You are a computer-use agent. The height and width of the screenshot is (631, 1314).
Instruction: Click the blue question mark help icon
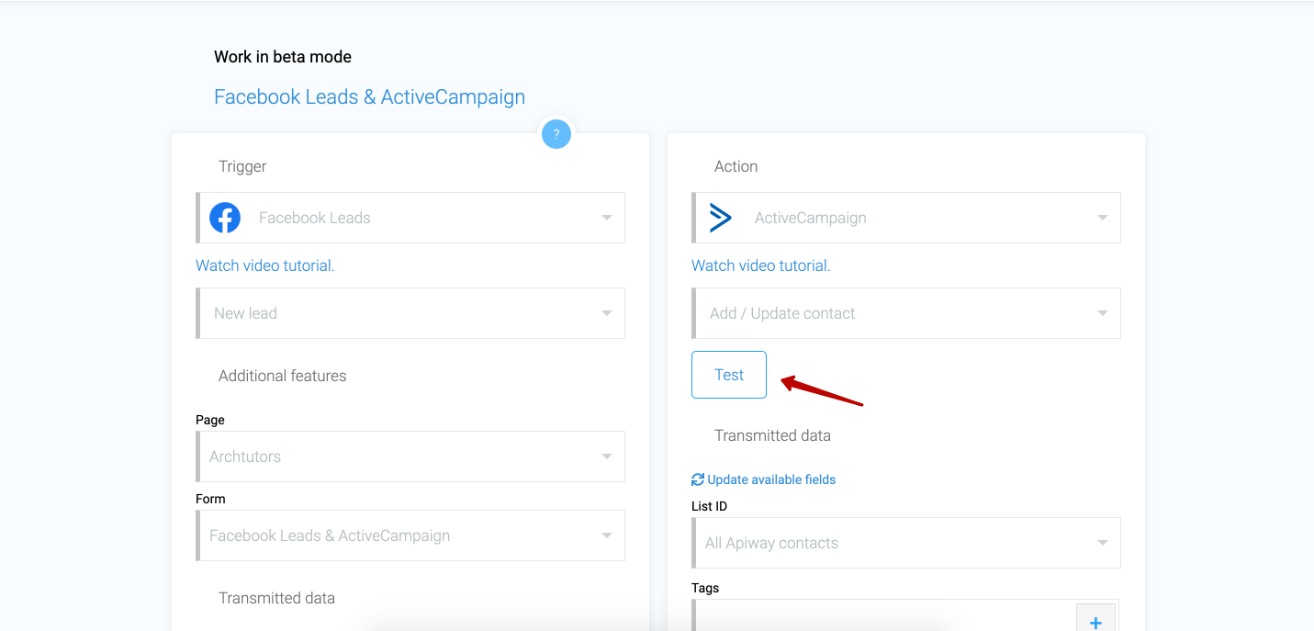pos(556,134)
